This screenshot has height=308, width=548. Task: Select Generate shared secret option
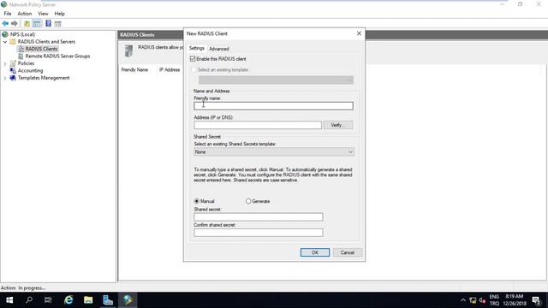(248, 201)
